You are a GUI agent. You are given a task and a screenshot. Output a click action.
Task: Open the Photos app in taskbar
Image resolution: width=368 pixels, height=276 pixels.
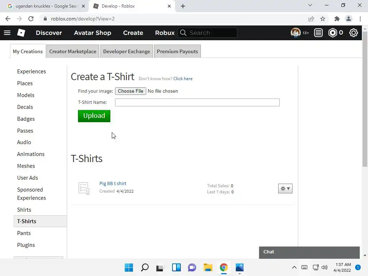pos(240,267)
